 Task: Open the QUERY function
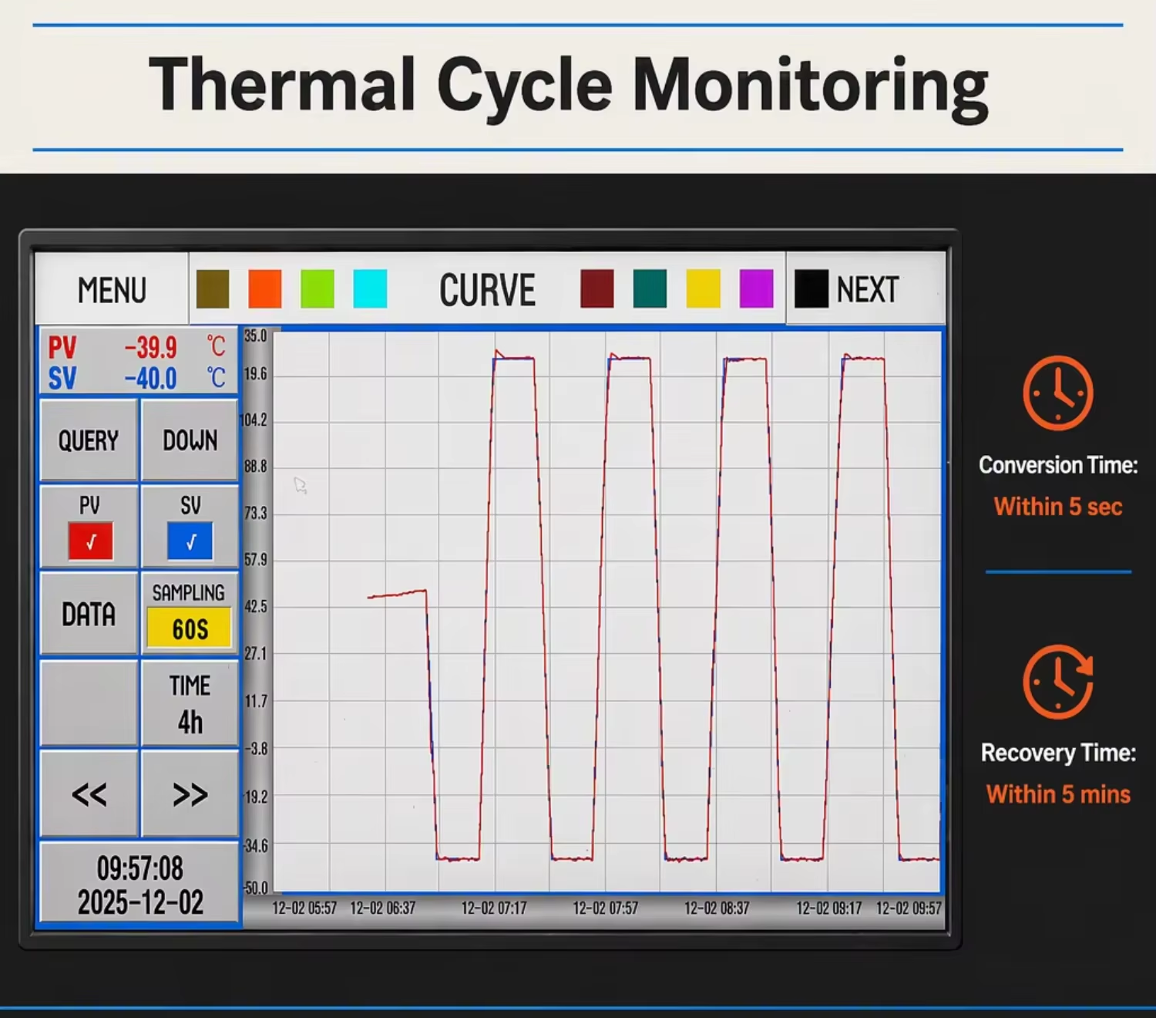click(89, 440)
